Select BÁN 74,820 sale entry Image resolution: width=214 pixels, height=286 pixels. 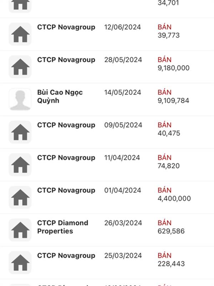pyautogui.click(x=168, y=162)
